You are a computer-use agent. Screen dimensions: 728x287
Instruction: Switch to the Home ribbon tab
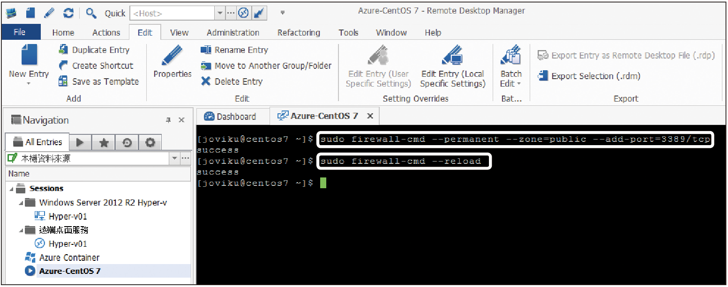63,32
